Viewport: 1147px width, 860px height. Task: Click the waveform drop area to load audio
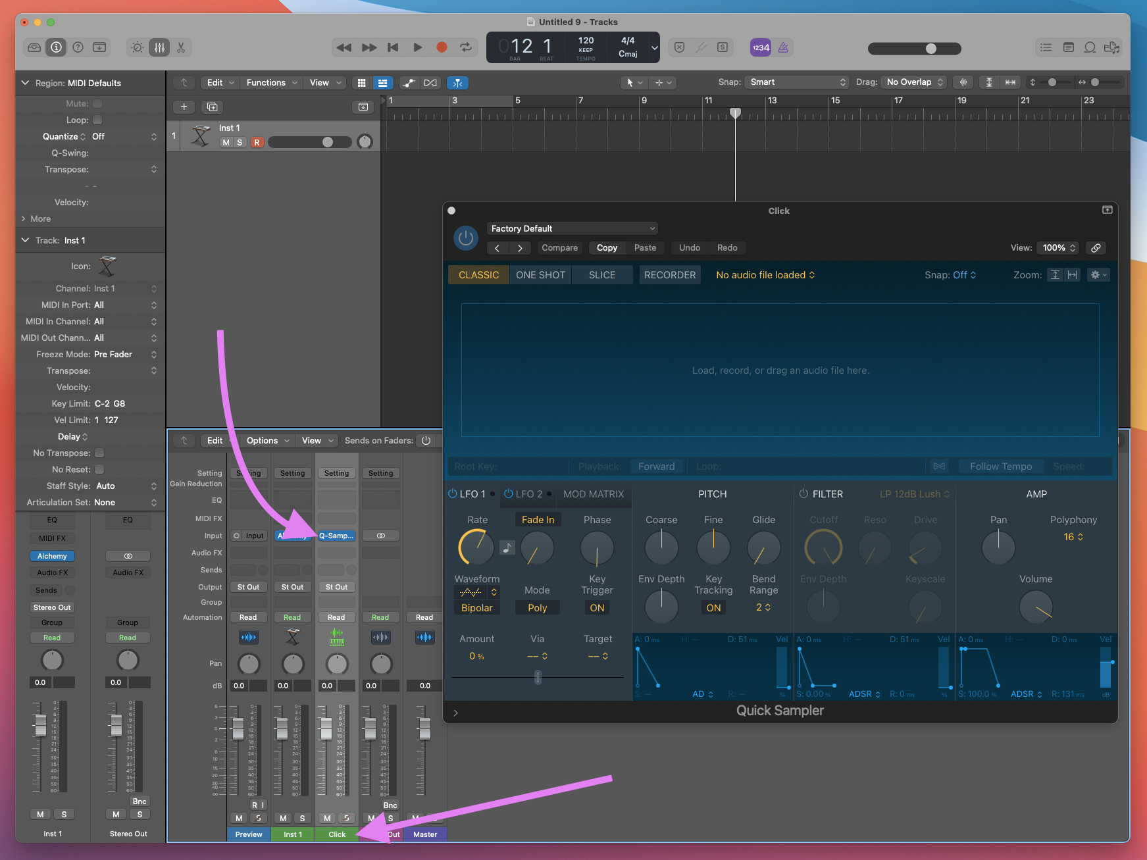click(x=780, y=370)
